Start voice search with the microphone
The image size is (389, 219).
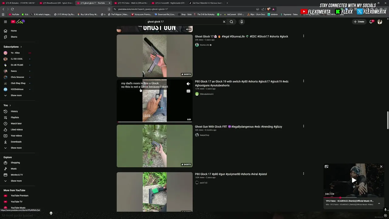tap(242, 22)
